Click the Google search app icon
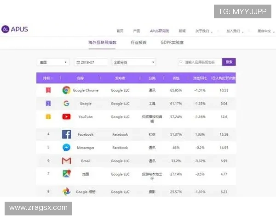The height and width of the screenshot is (220, 276). [x=66, y=104]
